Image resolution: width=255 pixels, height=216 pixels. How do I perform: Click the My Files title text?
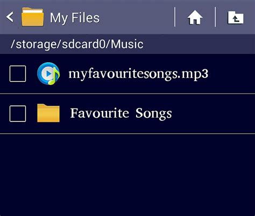tap(75, 18)
